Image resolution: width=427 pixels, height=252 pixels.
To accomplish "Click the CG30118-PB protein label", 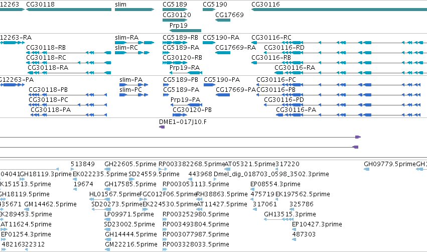I will [48, 90].
